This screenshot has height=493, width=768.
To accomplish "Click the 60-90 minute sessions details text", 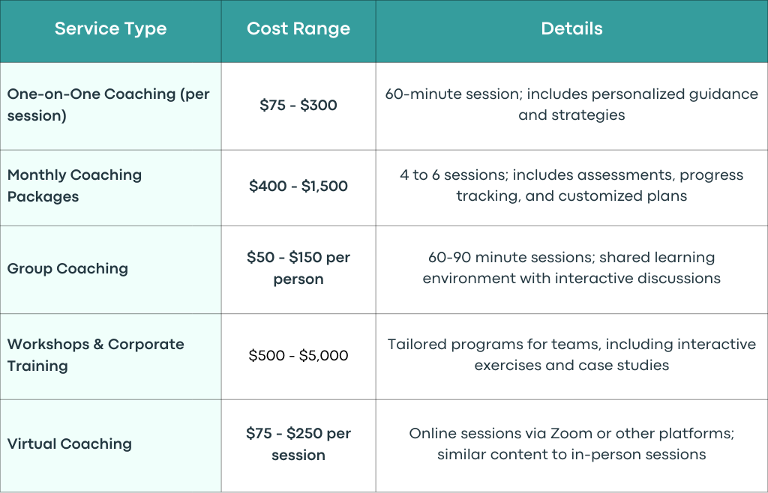I will (x=571, y=267).
